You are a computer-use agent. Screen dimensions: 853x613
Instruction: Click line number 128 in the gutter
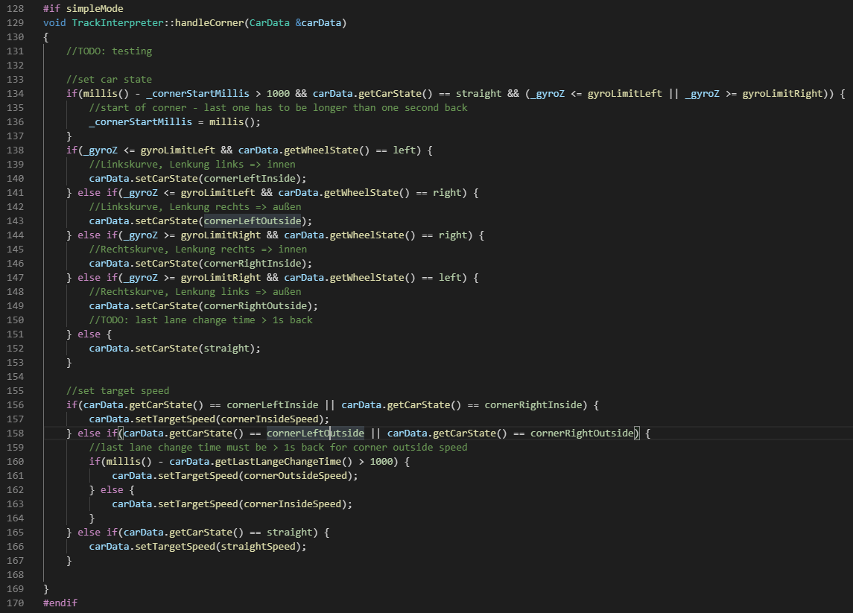(x=15, y=8)
